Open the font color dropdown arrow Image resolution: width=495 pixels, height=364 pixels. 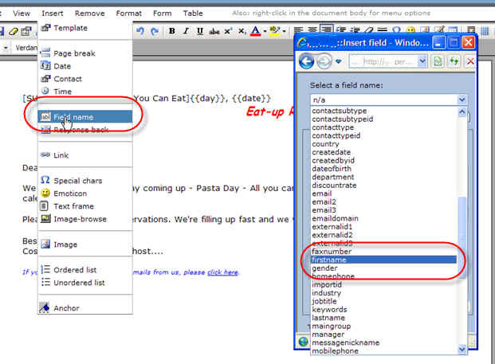tap(265, 31)
